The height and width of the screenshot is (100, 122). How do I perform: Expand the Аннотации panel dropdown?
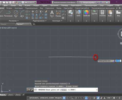(57, 21)
